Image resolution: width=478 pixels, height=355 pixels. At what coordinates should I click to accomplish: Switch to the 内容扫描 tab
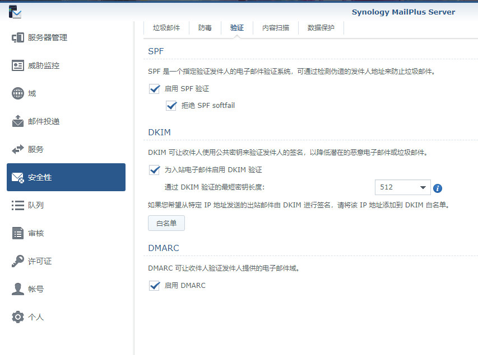[276, 28]
